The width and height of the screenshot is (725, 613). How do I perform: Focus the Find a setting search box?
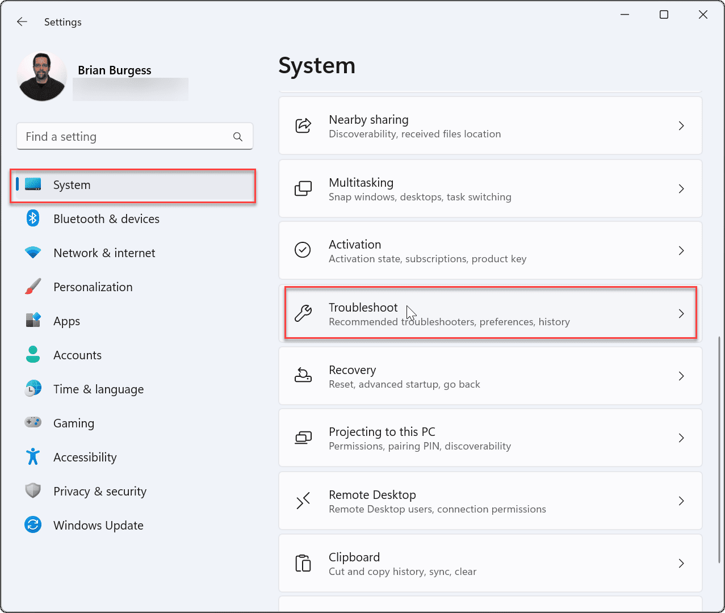[135, 137]
